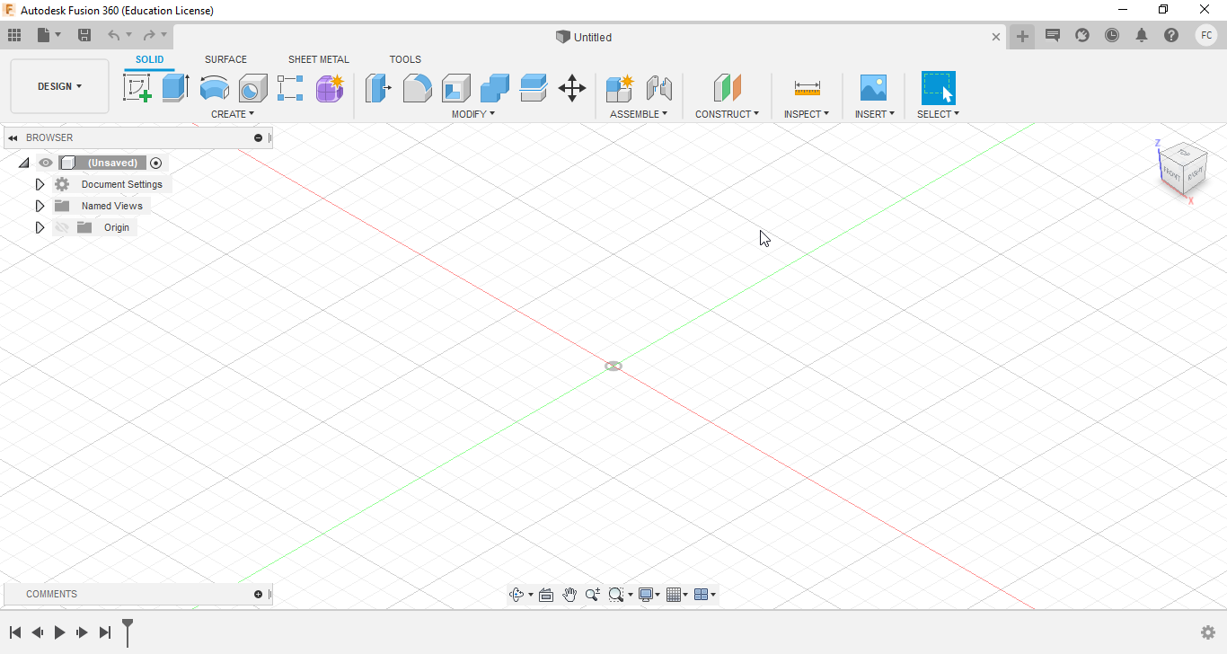Image resolution: width=1227 pixels, height=654 pixels.
Task: Add a new design tab
Action: 1022,36
